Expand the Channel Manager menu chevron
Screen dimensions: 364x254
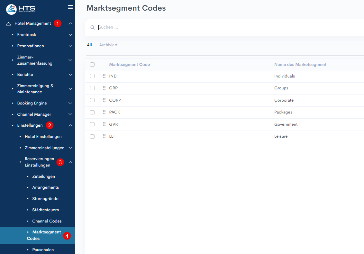click(x=70, y=114)
